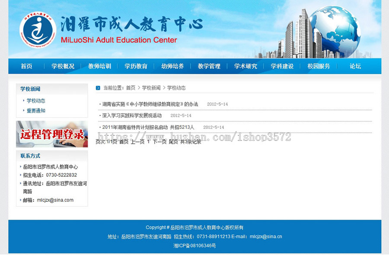Click the 远程管理登录 banner image
Viewport: 389px width, 272px height.
coord(52,134)
